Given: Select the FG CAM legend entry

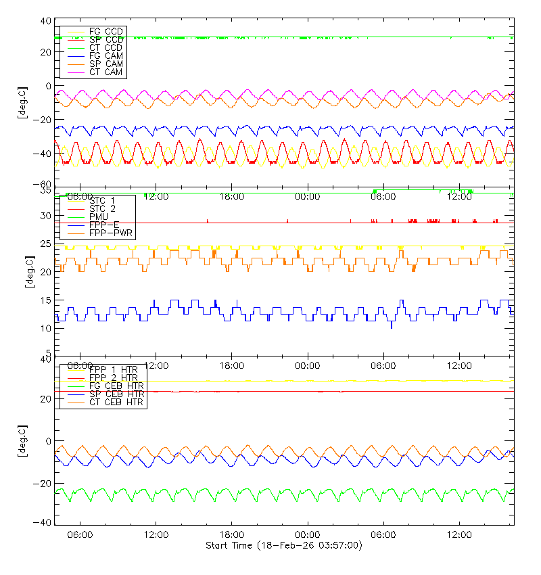Looking at the screenshot, I should (105, 55).
